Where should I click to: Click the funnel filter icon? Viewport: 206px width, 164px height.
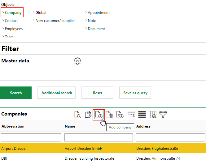point(163,115)
